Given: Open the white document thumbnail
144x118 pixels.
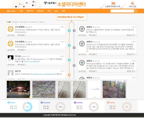Looking at the screenshot, I should click(94, 89).
